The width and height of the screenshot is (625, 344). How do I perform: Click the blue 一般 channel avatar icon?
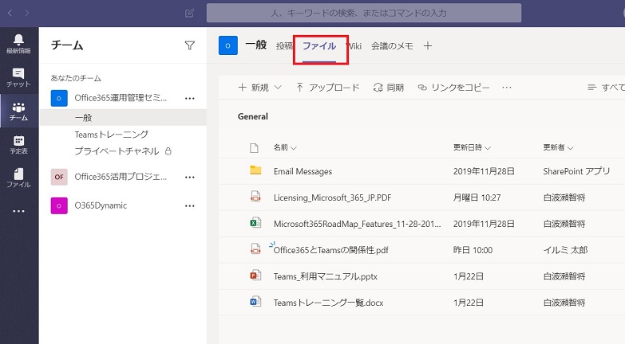[228, 45]
